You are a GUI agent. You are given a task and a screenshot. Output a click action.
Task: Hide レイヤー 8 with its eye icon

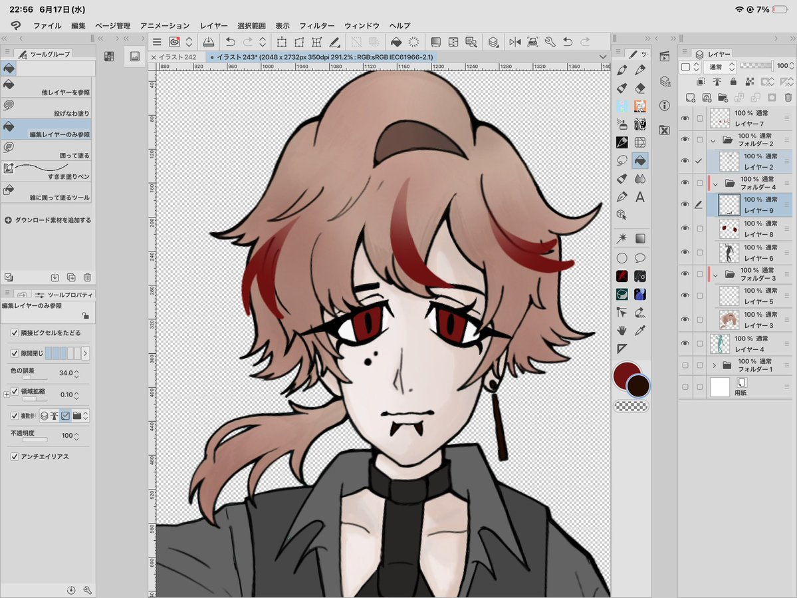coord(685,229)
